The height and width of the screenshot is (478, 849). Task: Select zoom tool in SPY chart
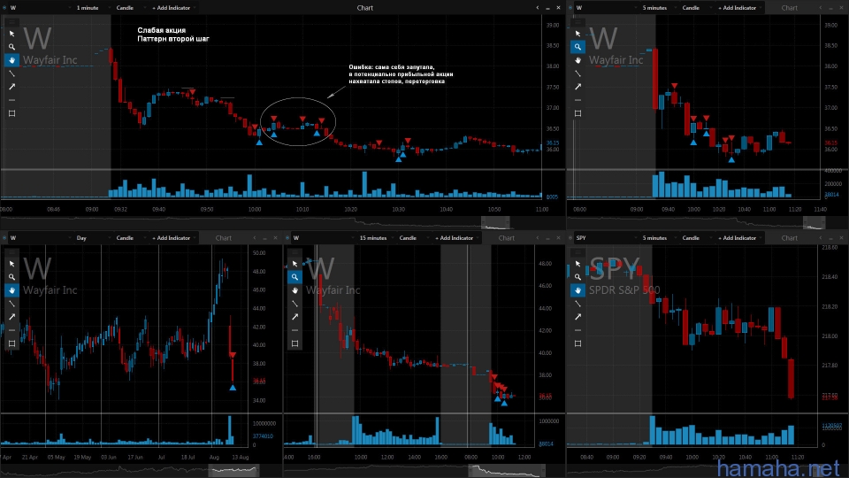577,277
